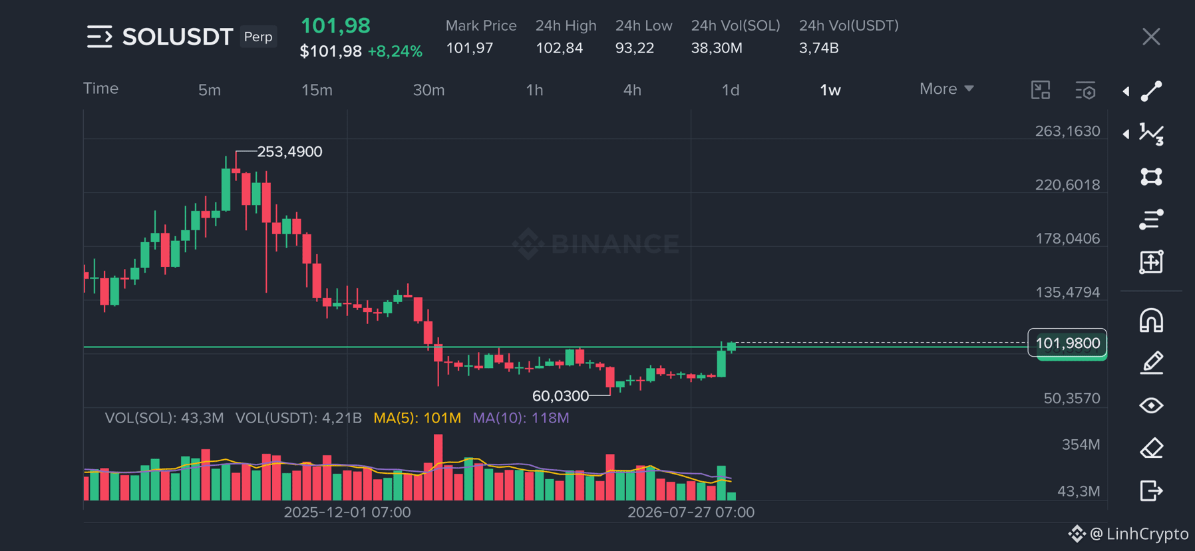Close the full-screen chart view
This screenshot has height=551, width=1195.
point(1151,37)
